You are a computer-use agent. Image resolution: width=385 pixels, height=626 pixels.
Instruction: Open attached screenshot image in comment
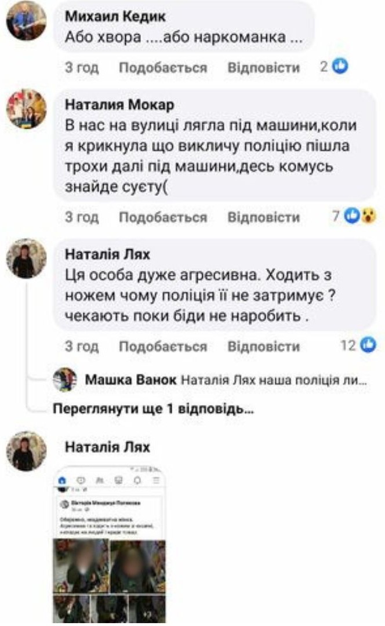109,544
